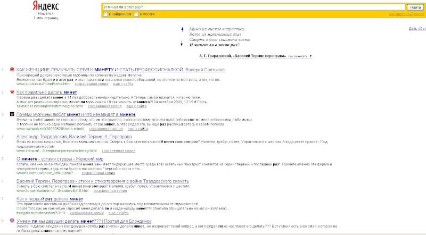Click bold poem line «И минет ли в этот раз?»
Image resolution: width=426 pixels, height=235 pixels.
pos(214,45)
